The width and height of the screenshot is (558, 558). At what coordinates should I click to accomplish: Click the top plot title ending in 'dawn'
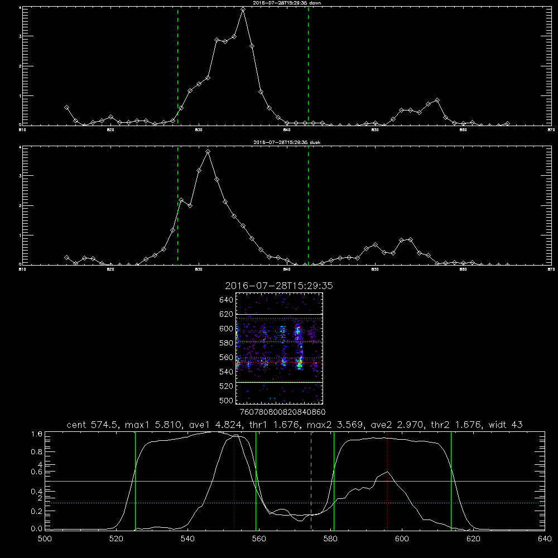(287, 3)
